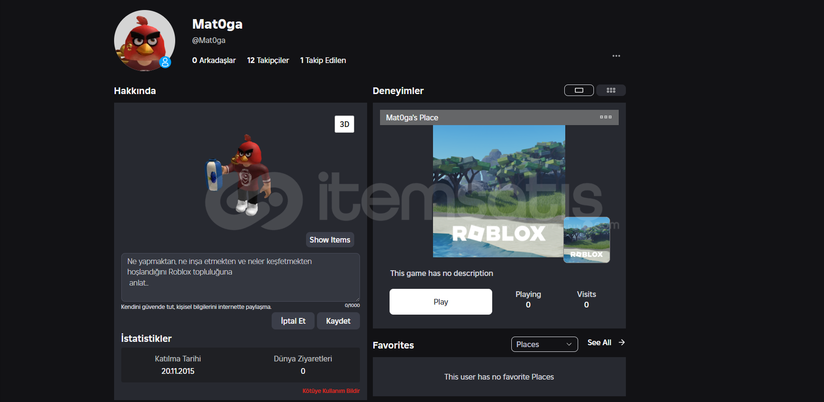Click the Mat0ga's Place title
The width and height of the screenshot is (824, 402).
click(x=412, y=117)
